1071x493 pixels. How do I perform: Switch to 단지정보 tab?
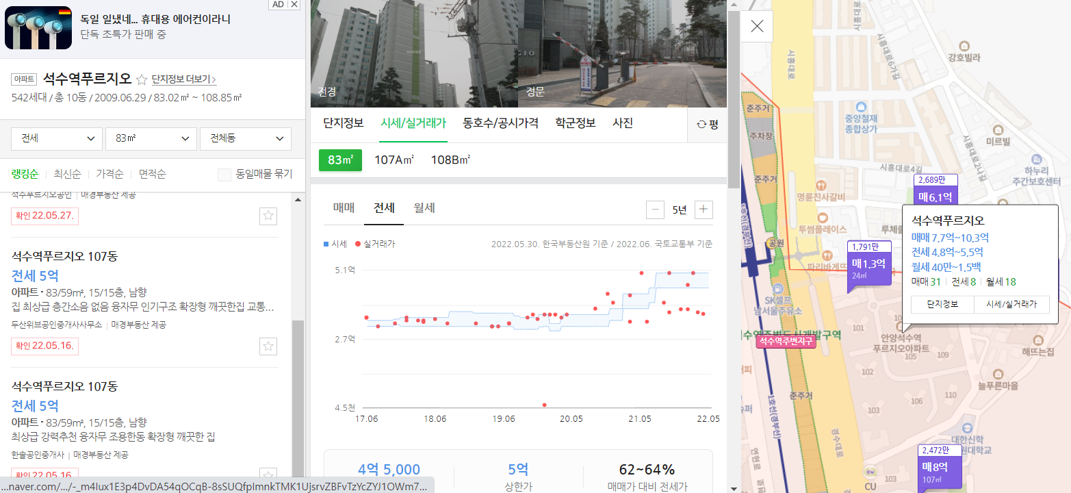tap(344, 123)
